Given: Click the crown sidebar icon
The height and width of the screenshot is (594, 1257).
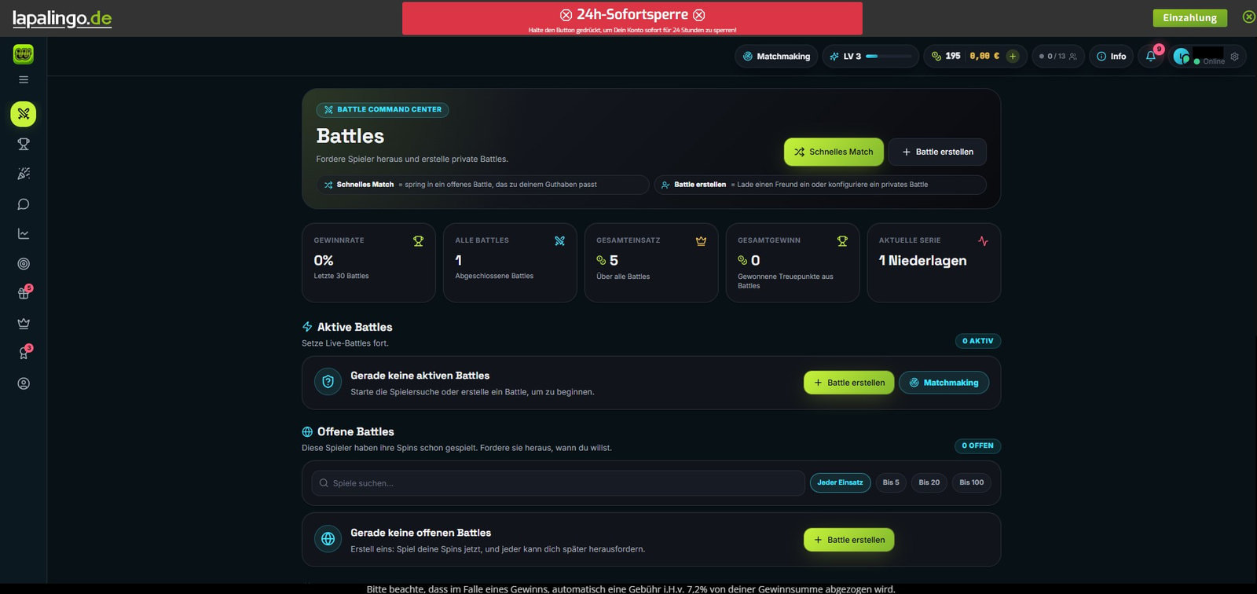Looking at the screenshot, I should [24, 324].
